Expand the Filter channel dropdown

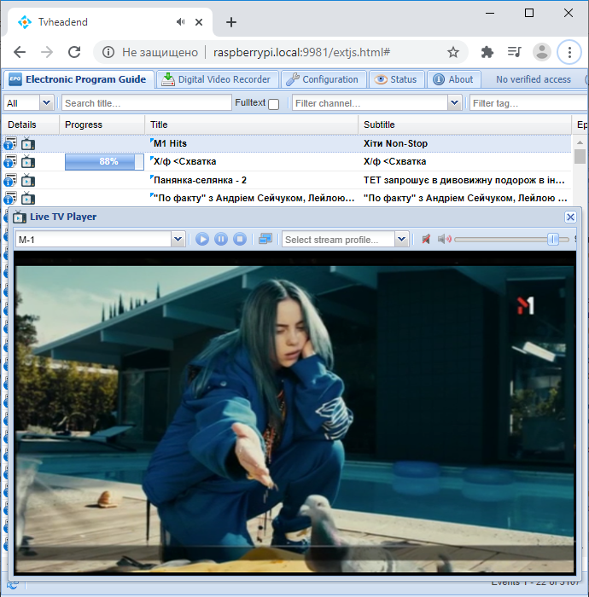coord(454,103)
